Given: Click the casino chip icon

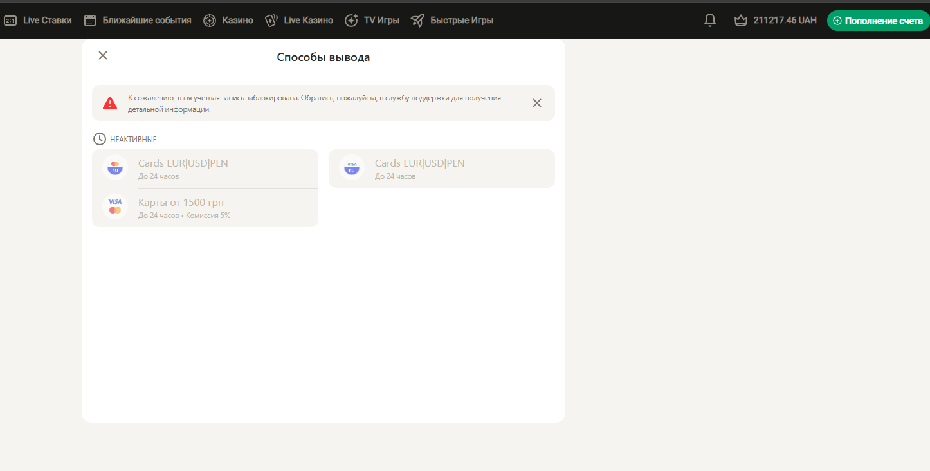Looking at the screenshot, I should coord(210,21).
